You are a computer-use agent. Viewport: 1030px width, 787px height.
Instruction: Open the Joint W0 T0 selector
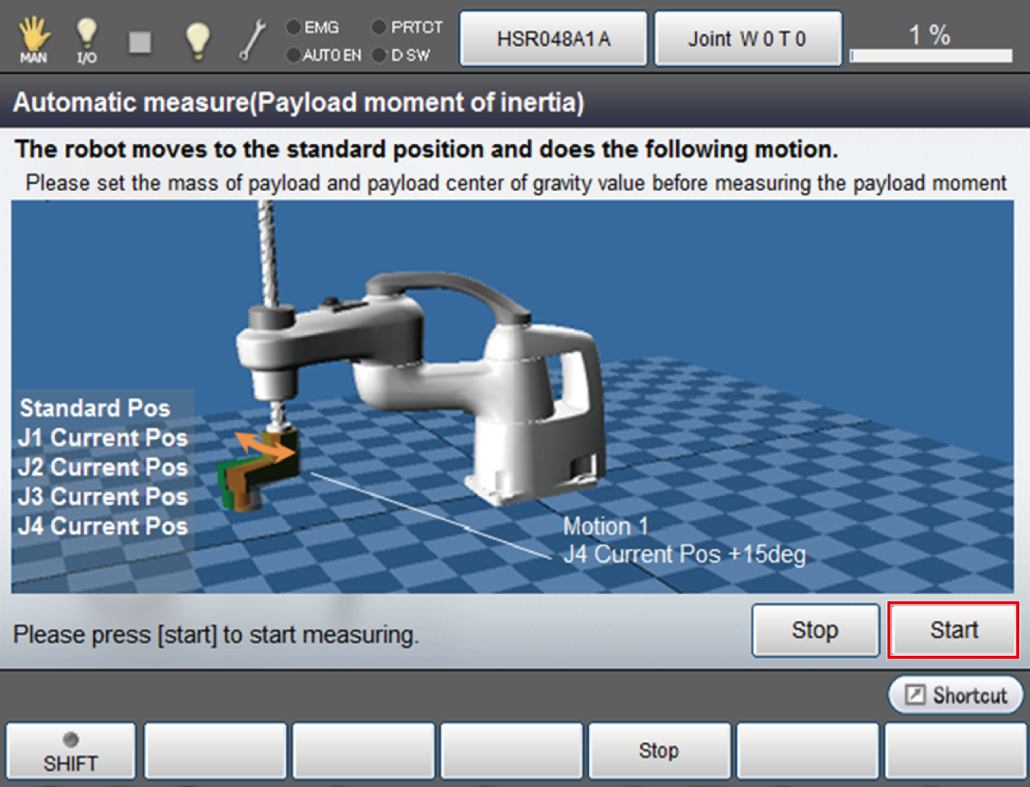[748, 39]
